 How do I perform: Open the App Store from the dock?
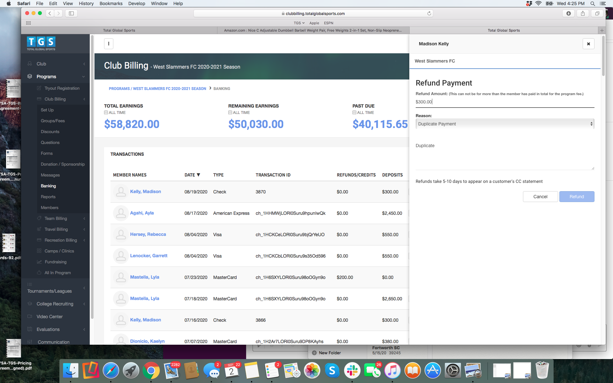(433, 371)
